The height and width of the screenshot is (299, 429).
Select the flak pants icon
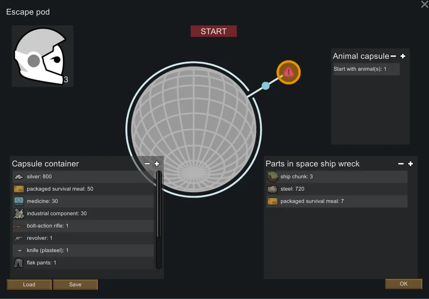pos(19,263)
